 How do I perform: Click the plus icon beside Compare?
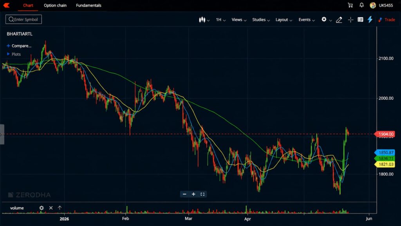click(x=8, y=46)
